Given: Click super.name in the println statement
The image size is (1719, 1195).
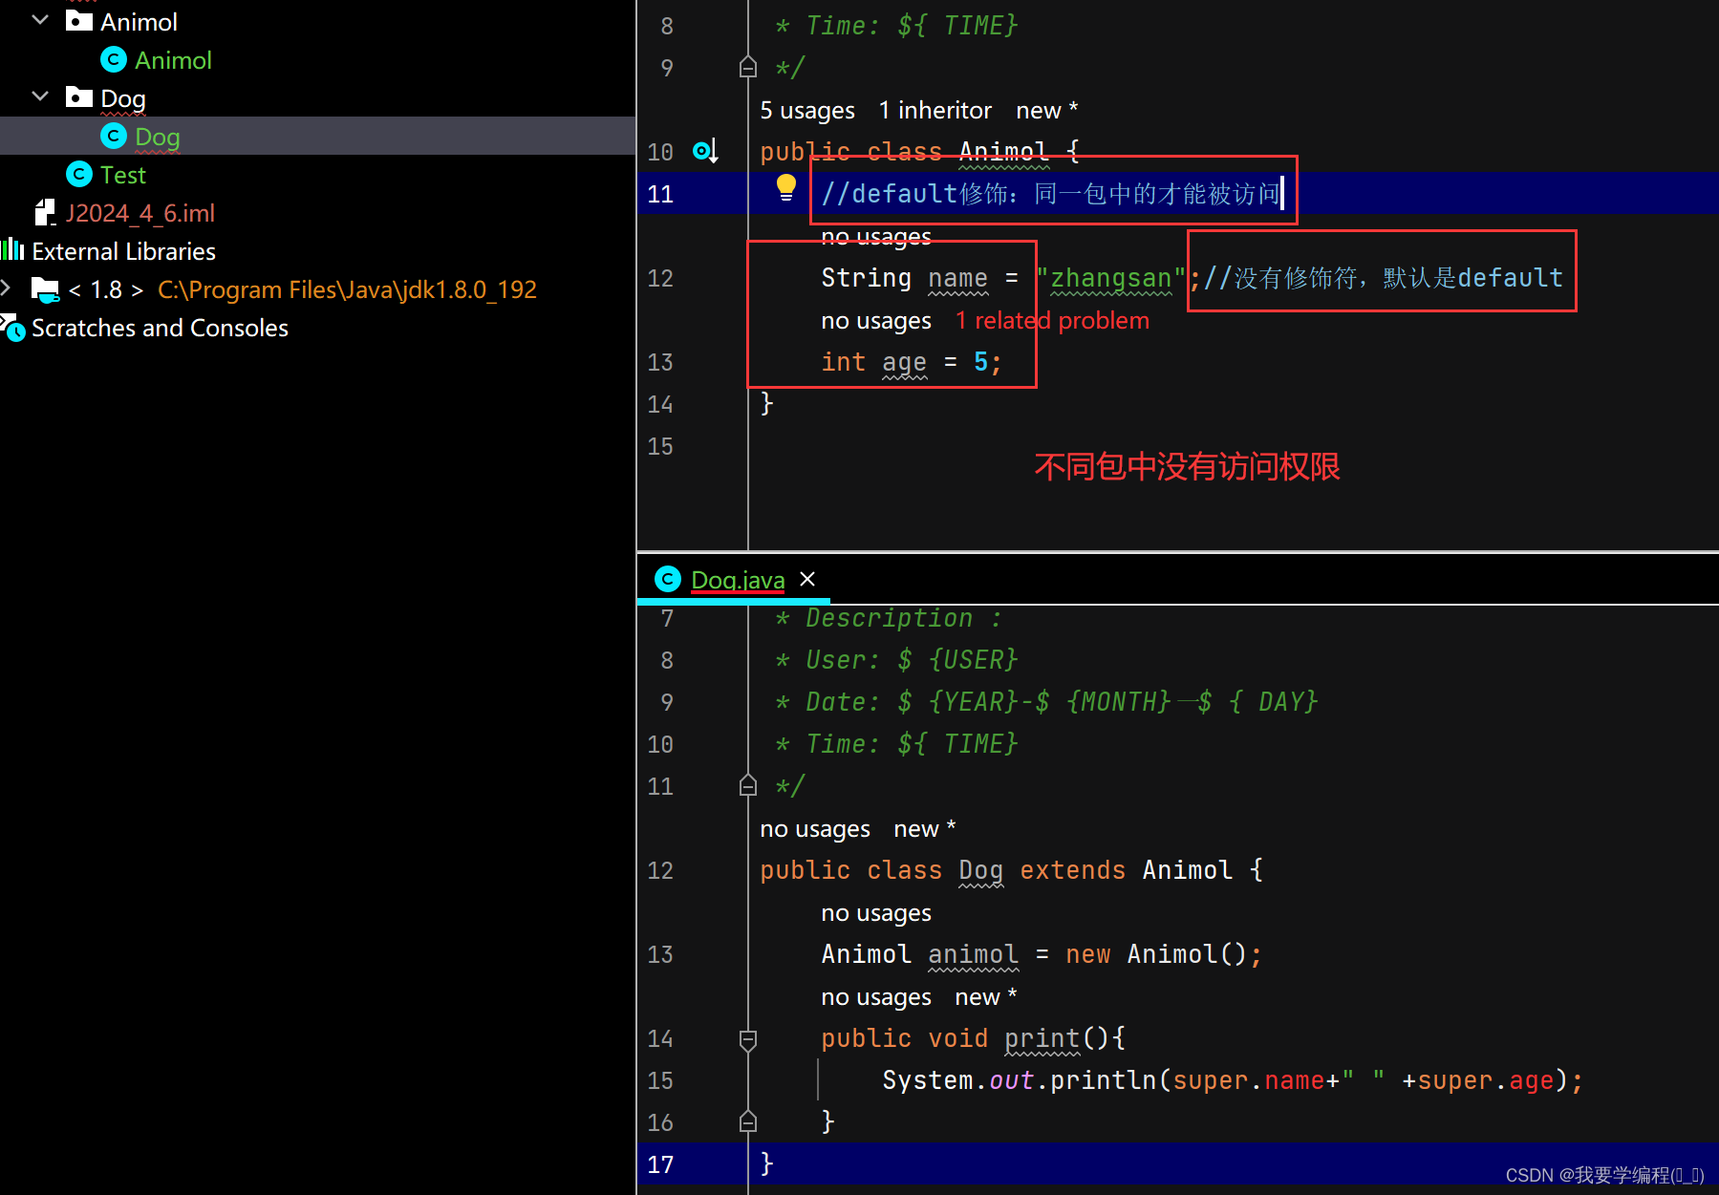Looking at the screenshot, I should 1248,1080.
